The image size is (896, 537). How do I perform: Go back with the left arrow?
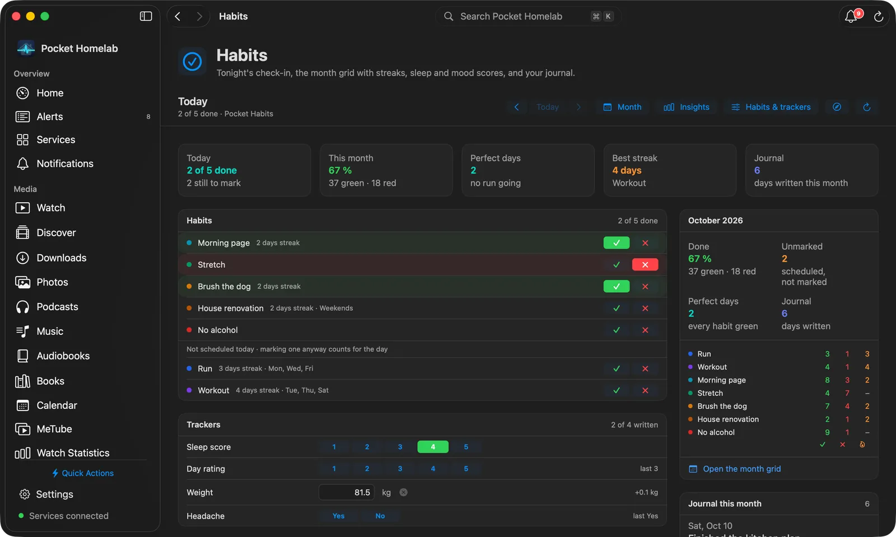pyautogui.click(x=178, y=16)
